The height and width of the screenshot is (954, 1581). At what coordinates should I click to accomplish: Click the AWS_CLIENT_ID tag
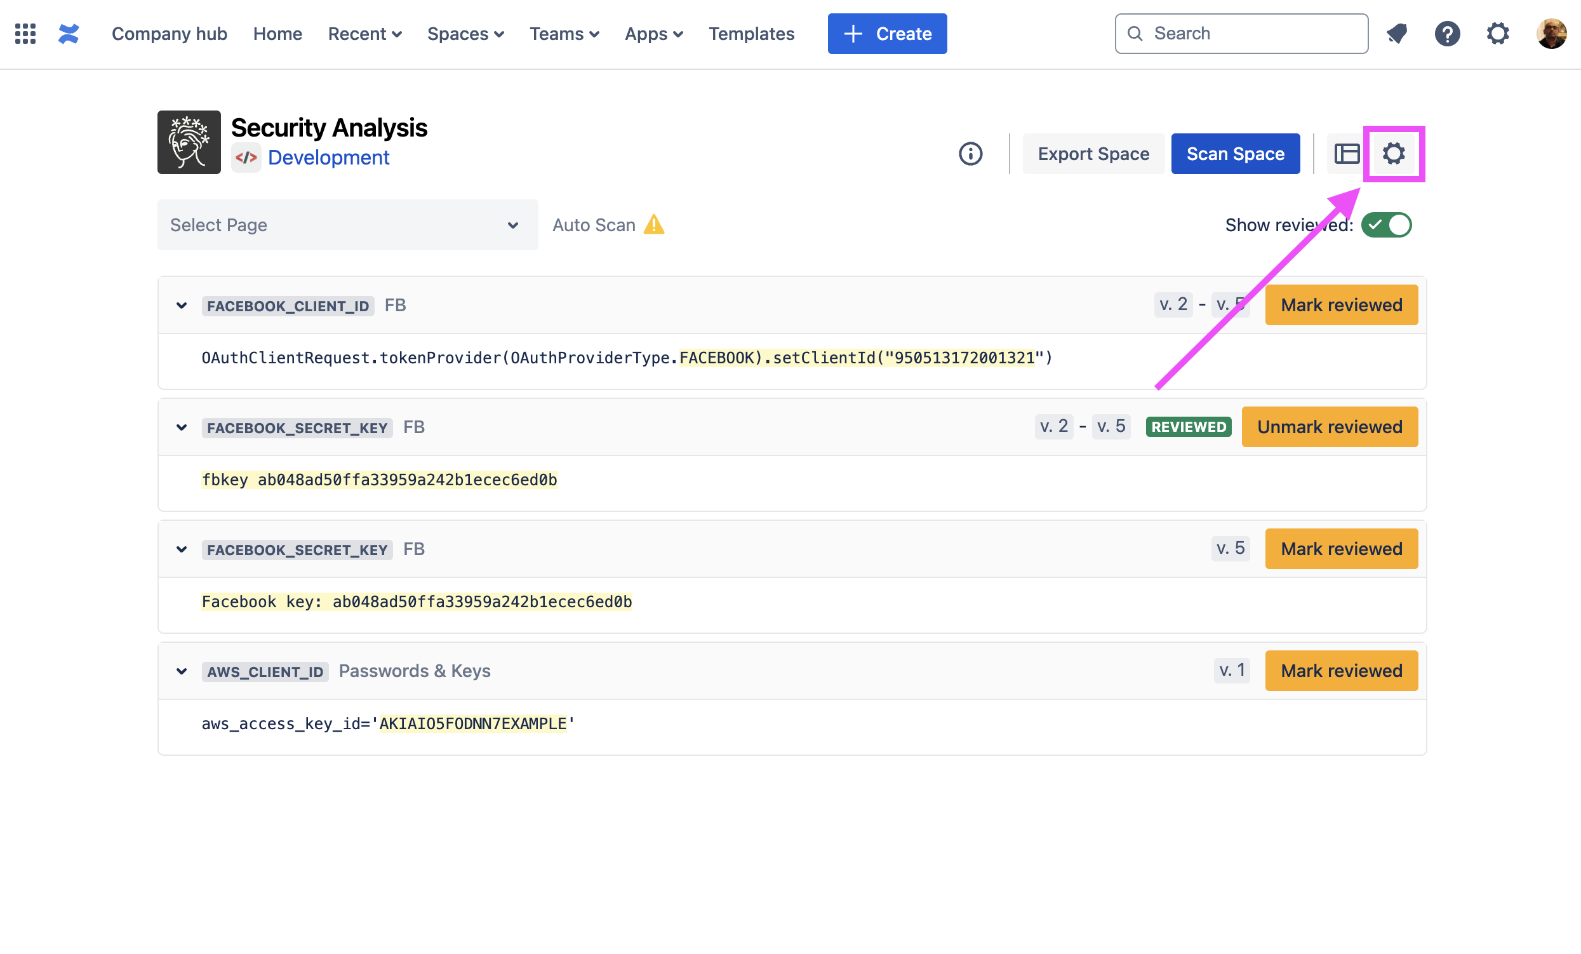(x=265, y=671)
